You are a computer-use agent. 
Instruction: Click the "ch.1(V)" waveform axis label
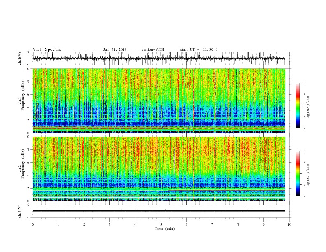click(x=20, y=58)
